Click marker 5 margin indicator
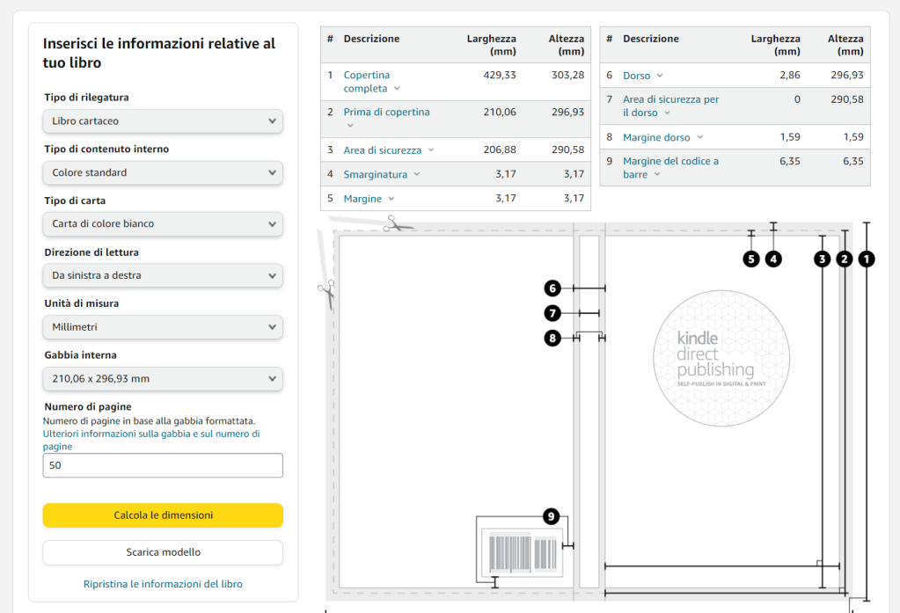900x613 pixels. (x=750, y=259)
